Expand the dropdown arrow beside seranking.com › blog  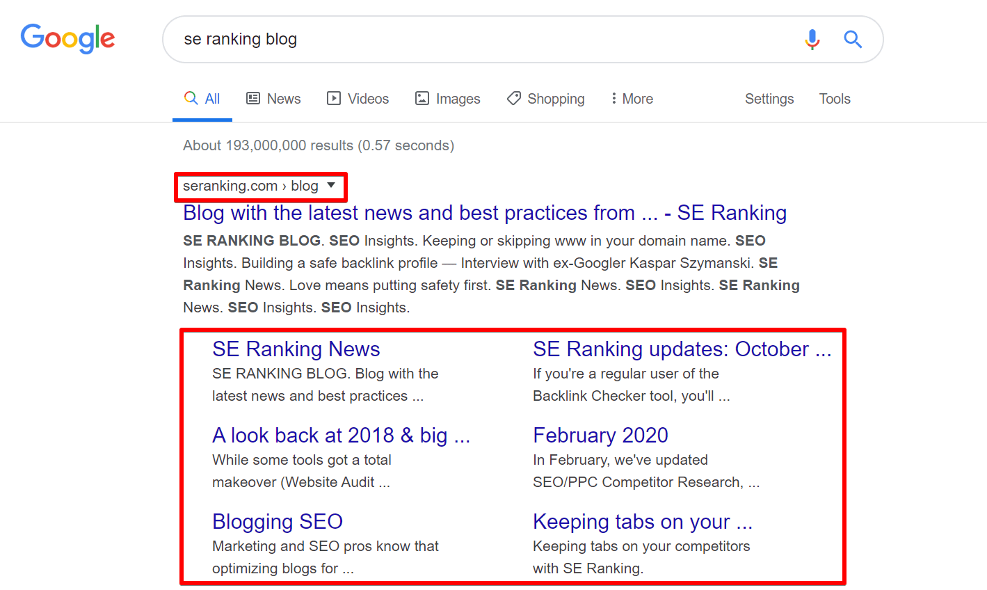tap(331, 185)
